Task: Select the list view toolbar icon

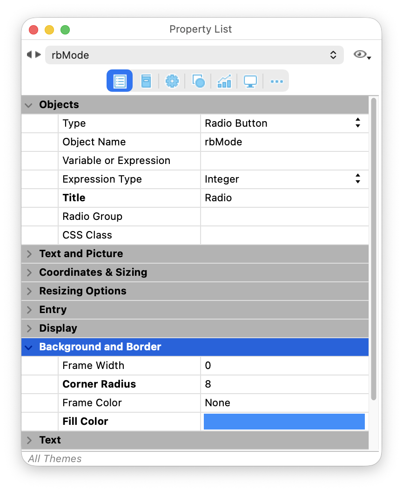Action: tap(120, 81)
